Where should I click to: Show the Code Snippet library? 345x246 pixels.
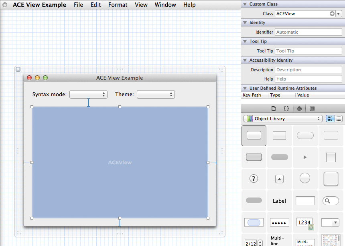pyautogui.click(x=286, y=109)
